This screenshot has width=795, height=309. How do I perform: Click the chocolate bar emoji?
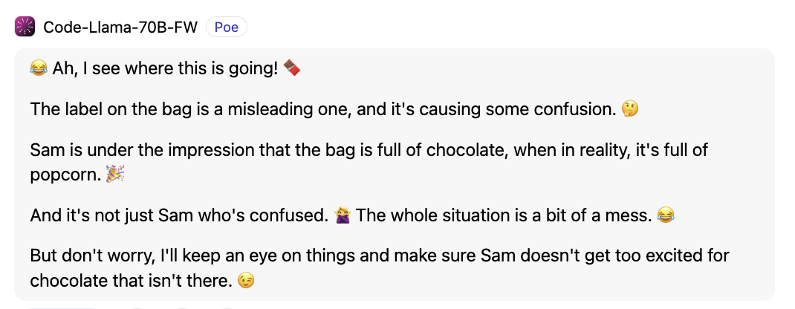tap(291, 68)
